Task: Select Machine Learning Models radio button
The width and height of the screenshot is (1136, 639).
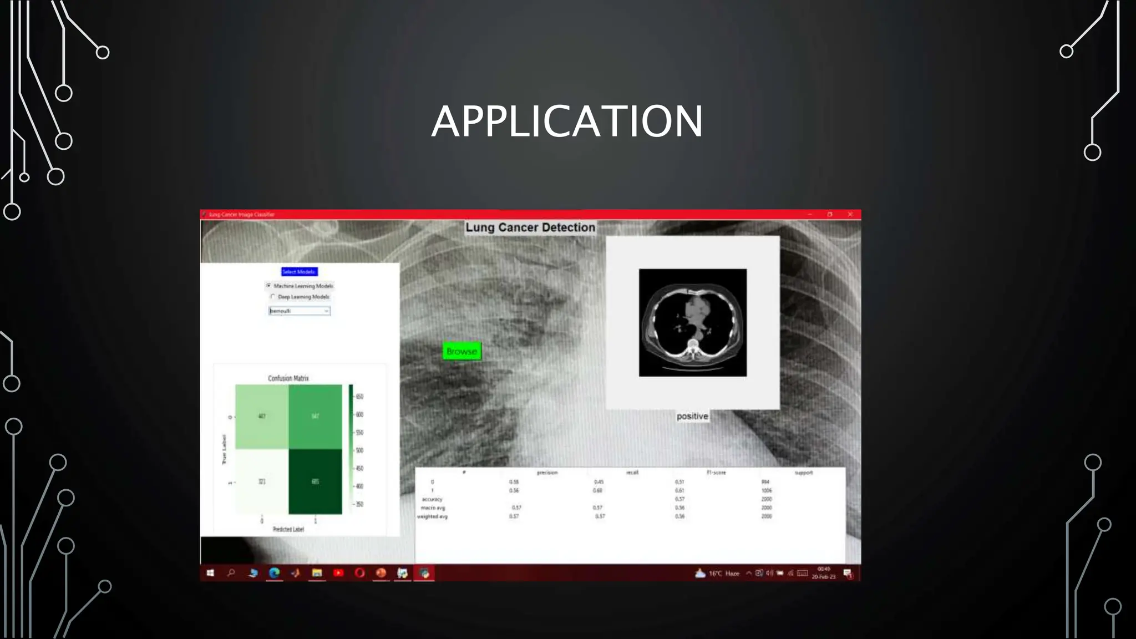Action: tap(268, 286)
